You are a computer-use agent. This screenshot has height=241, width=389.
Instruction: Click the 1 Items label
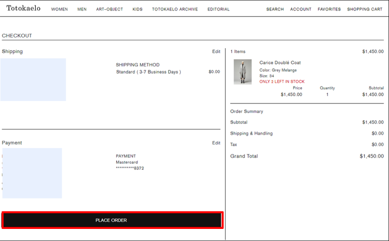(238, 51)
